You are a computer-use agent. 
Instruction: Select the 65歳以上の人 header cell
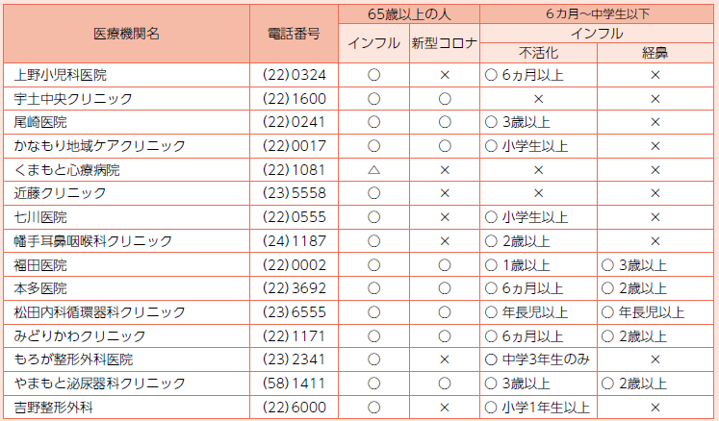(409, 13)
